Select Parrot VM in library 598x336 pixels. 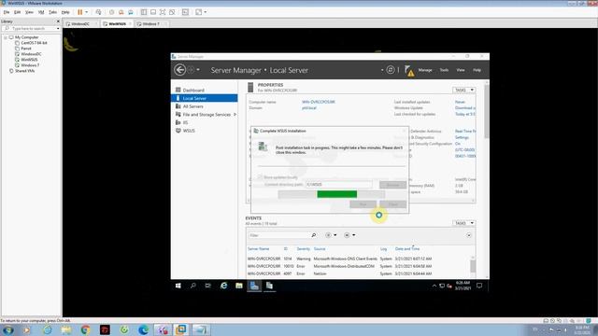[x=26, y=49]
